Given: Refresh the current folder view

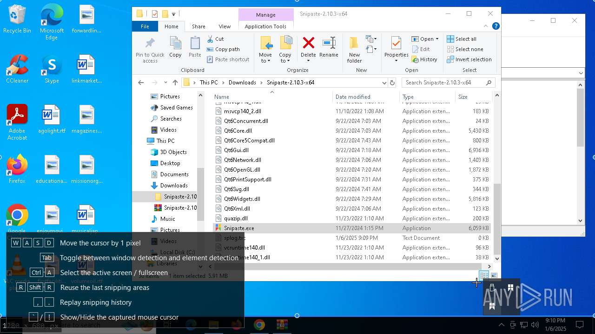Looking at the screenshot, I should coord(392,83).
